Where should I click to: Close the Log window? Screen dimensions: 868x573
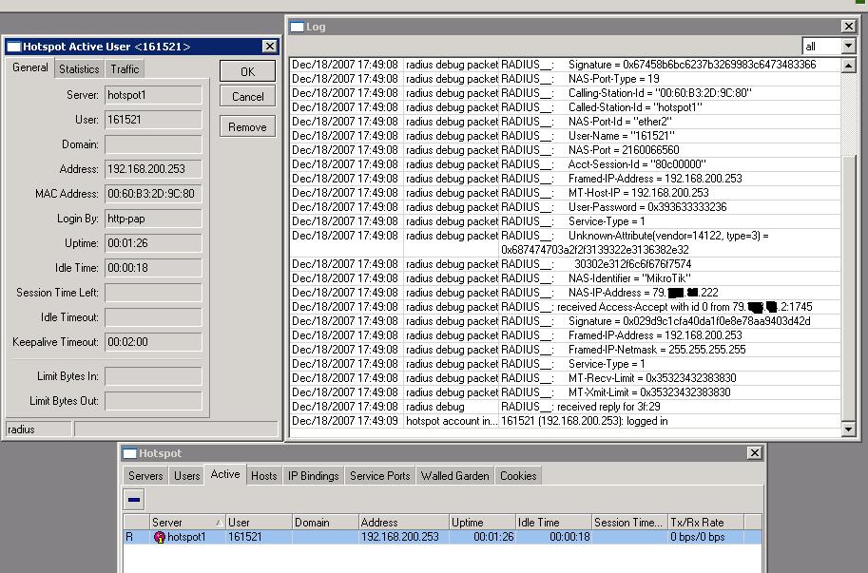pos(849,26)
